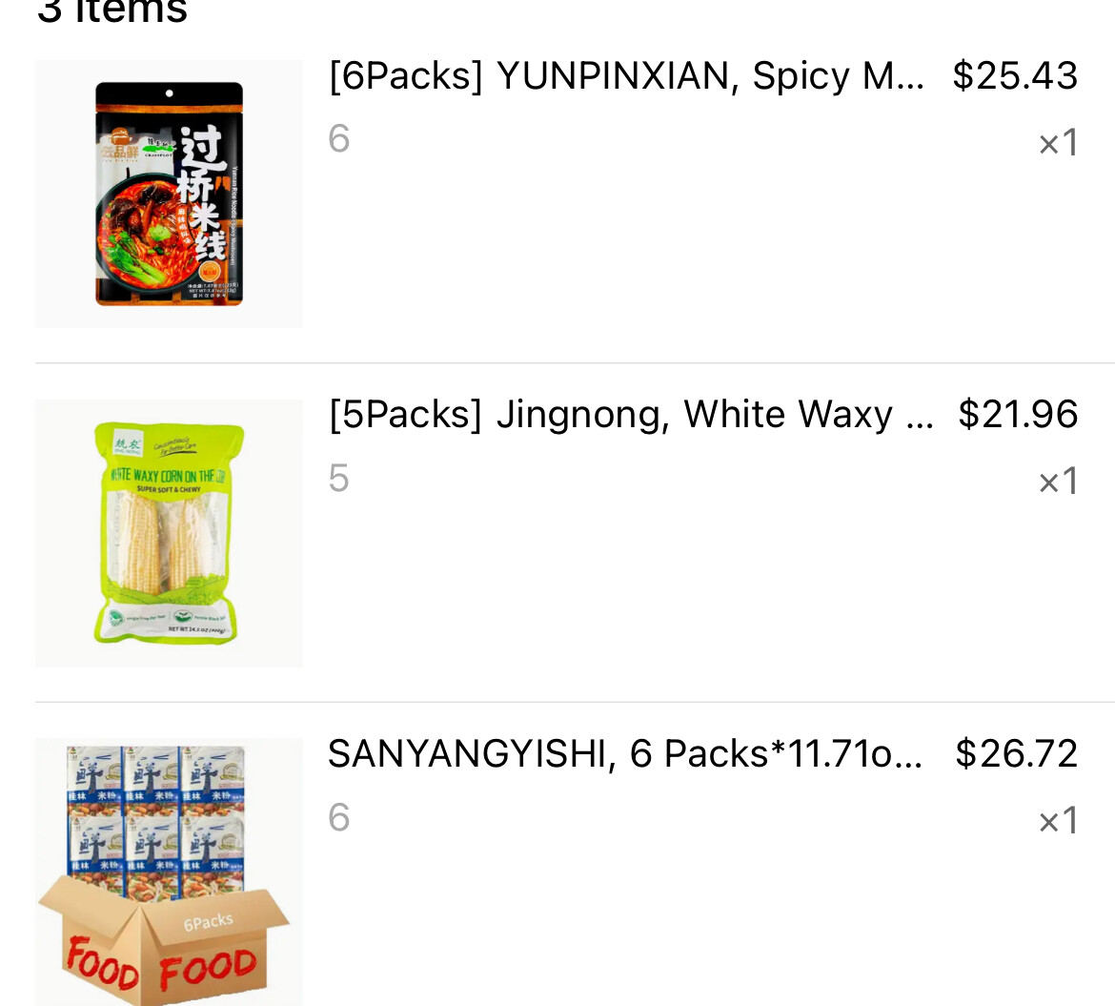Viewport: 1115px width, 1006px height.
Task: Click variant label 6 under SANYANGYISHI item
Action: pos(339,817)
